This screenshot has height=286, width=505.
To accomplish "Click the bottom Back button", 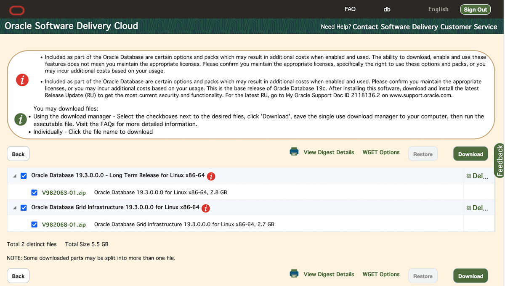I will [x=18, y=276].
